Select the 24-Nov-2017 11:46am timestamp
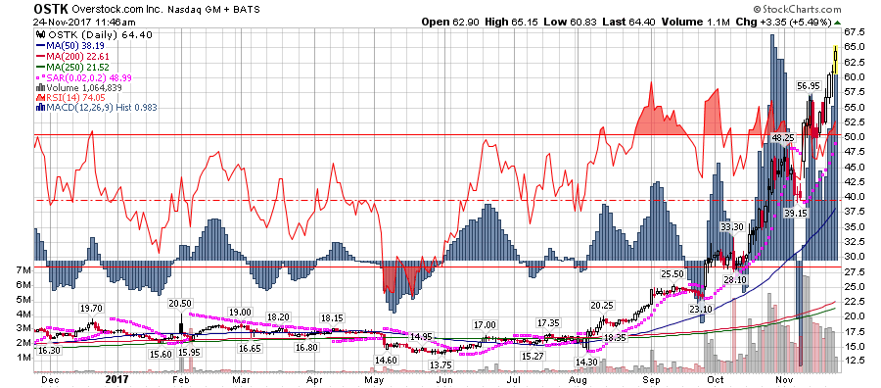This screenshot has height=388, width=881. tap(84, 23)
